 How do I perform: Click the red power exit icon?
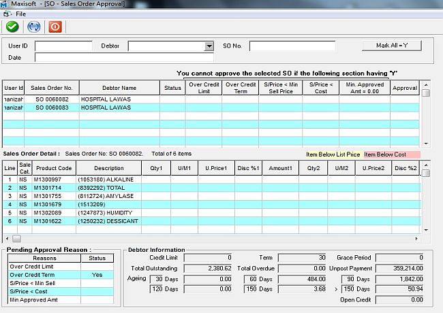click(55, 27)
